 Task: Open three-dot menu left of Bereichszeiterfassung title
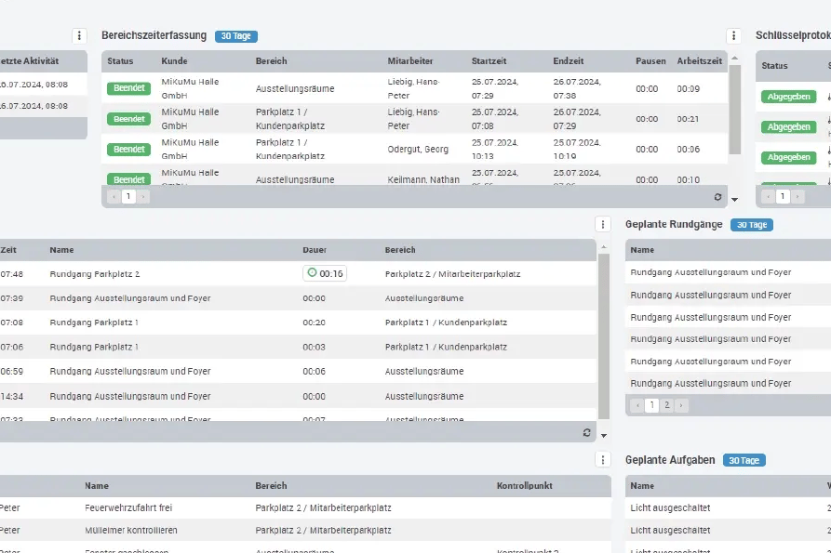(79, 35)
